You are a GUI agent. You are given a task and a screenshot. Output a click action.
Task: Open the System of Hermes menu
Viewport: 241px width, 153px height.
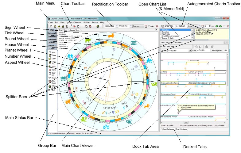tap(74, 22)
